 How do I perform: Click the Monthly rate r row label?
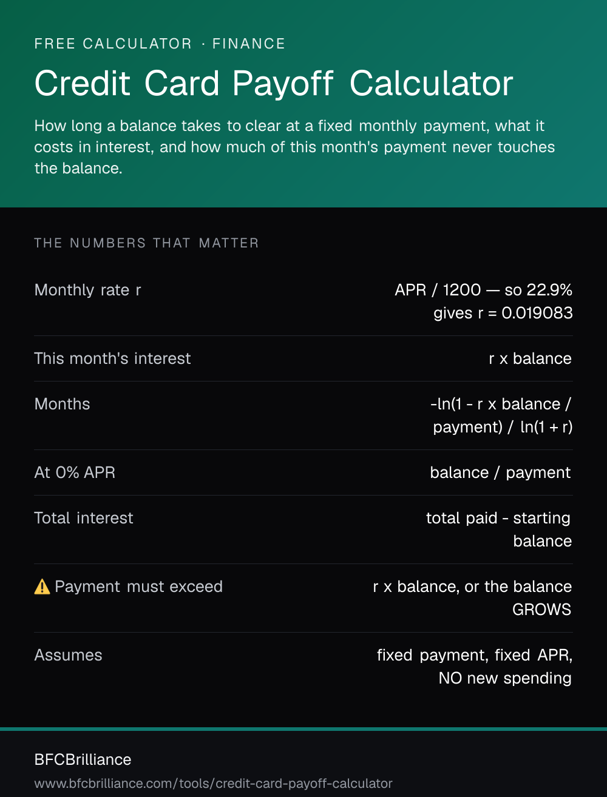88,290
